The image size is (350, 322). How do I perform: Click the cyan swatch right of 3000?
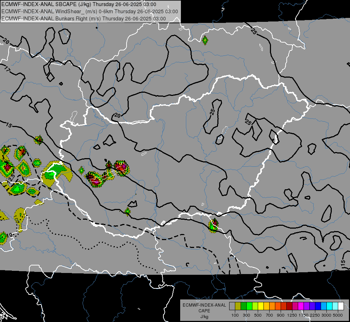pos(330,306)
